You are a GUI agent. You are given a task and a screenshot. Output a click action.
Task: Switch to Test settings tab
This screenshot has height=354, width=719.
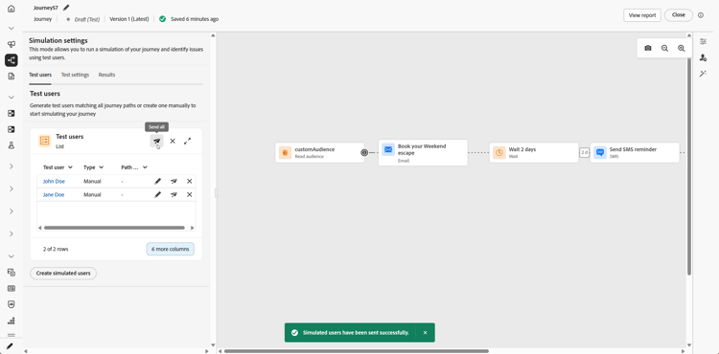pos(75,75)
